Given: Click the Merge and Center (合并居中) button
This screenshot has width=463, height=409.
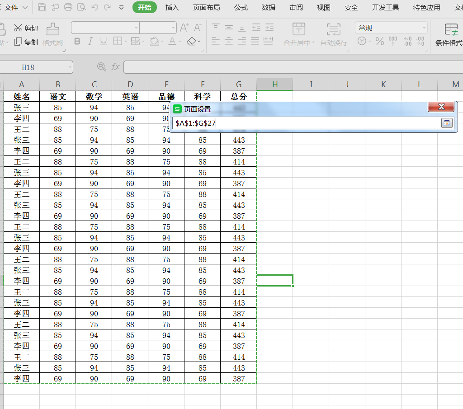Looking at the screenshot, I should pyautogui.click(x=299, y=34).
